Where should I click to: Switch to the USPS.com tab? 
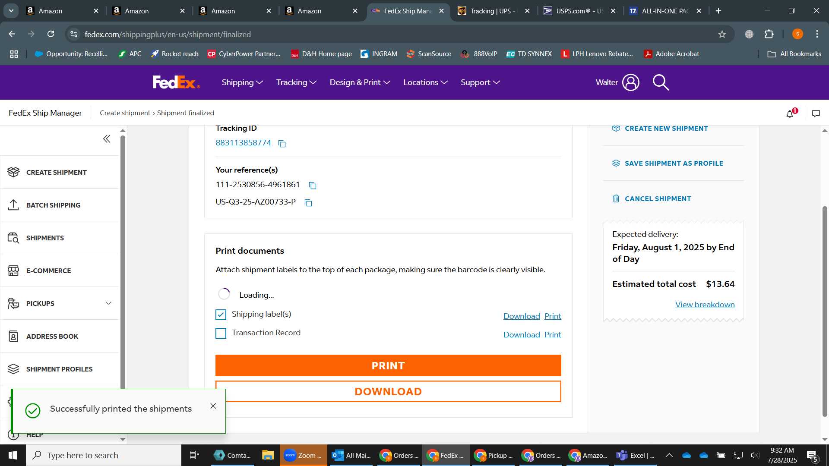click(x=579, y=11)
